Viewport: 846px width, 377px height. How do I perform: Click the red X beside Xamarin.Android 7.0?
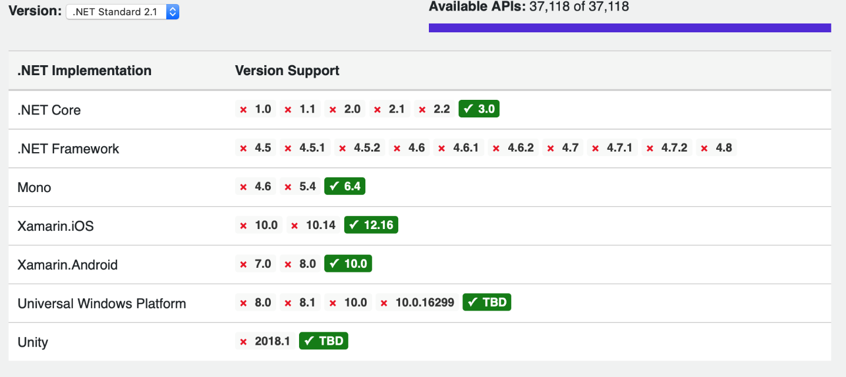243,265
